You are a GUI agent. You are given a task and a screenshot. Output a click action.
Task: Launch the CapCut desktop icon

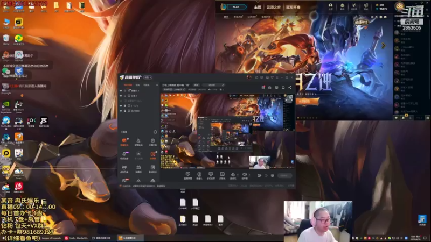(44, 122)
